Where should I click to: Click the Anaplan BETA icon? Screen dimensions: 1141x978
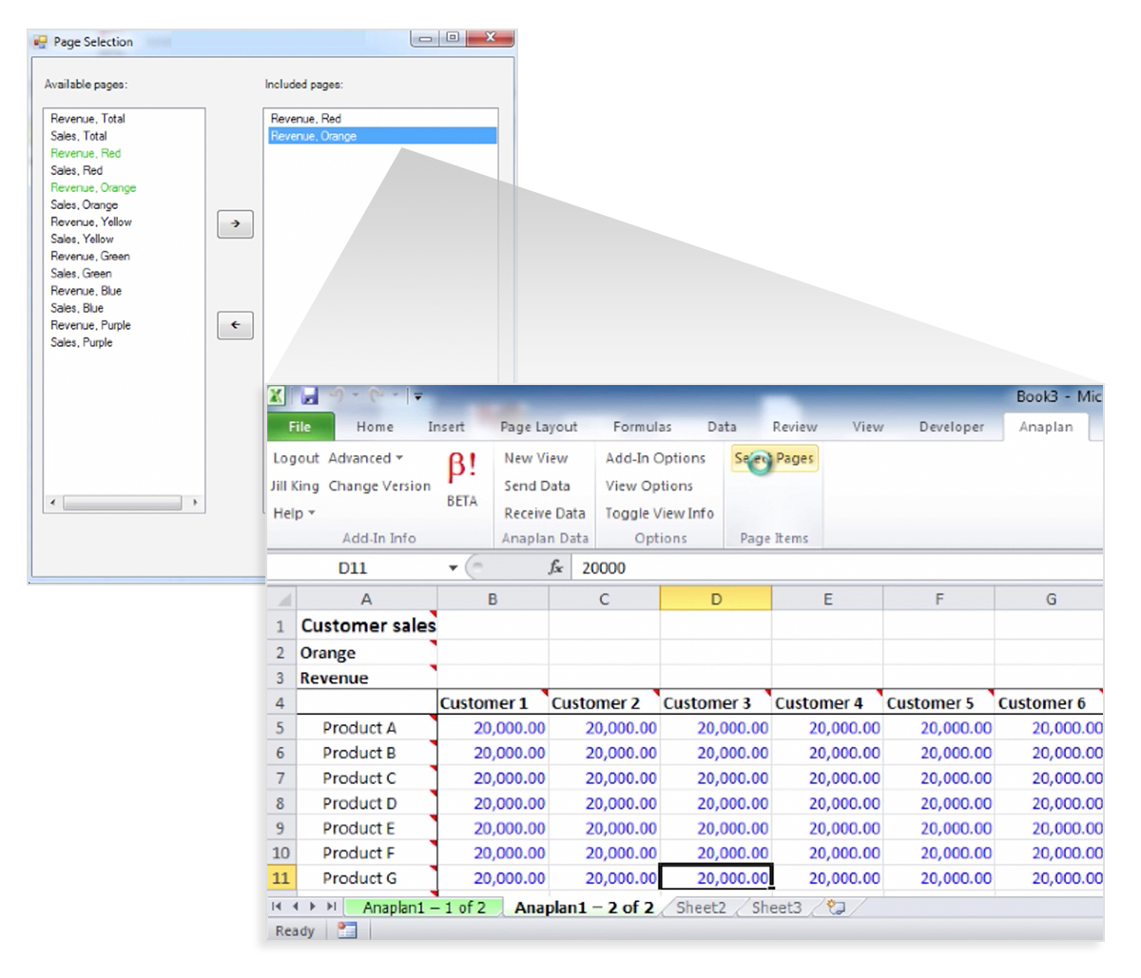click(x=462, y=478)
